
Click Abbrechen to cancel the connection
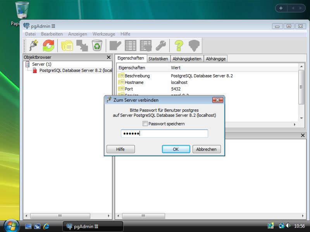tap(207, 149)
